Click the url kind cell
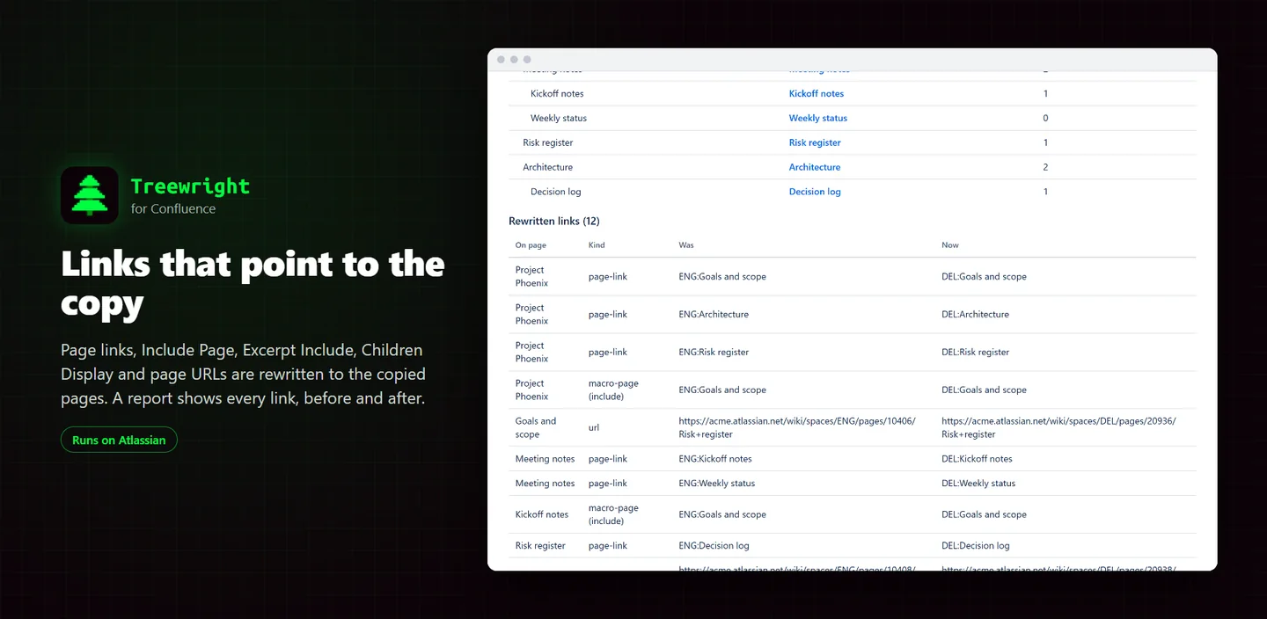 [594, 427]
